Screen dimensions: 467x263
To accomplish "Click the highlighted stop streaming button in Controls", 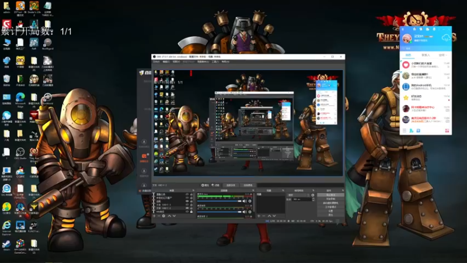I will click(x=330, y=195).
